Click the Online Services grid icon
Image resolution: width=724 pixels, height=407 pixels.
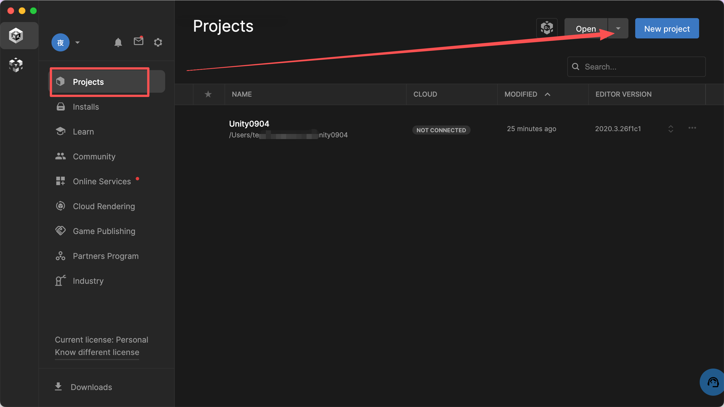point(61,181)
